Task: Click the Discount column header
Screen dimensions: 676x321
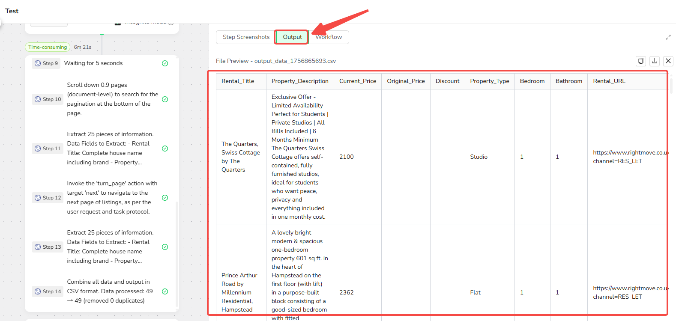Action: (x=447, y=81)
